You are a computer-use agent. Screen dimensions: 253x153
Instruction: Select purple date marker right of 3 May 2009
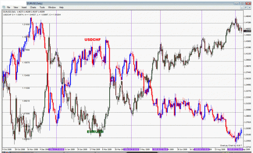point(160,149)
